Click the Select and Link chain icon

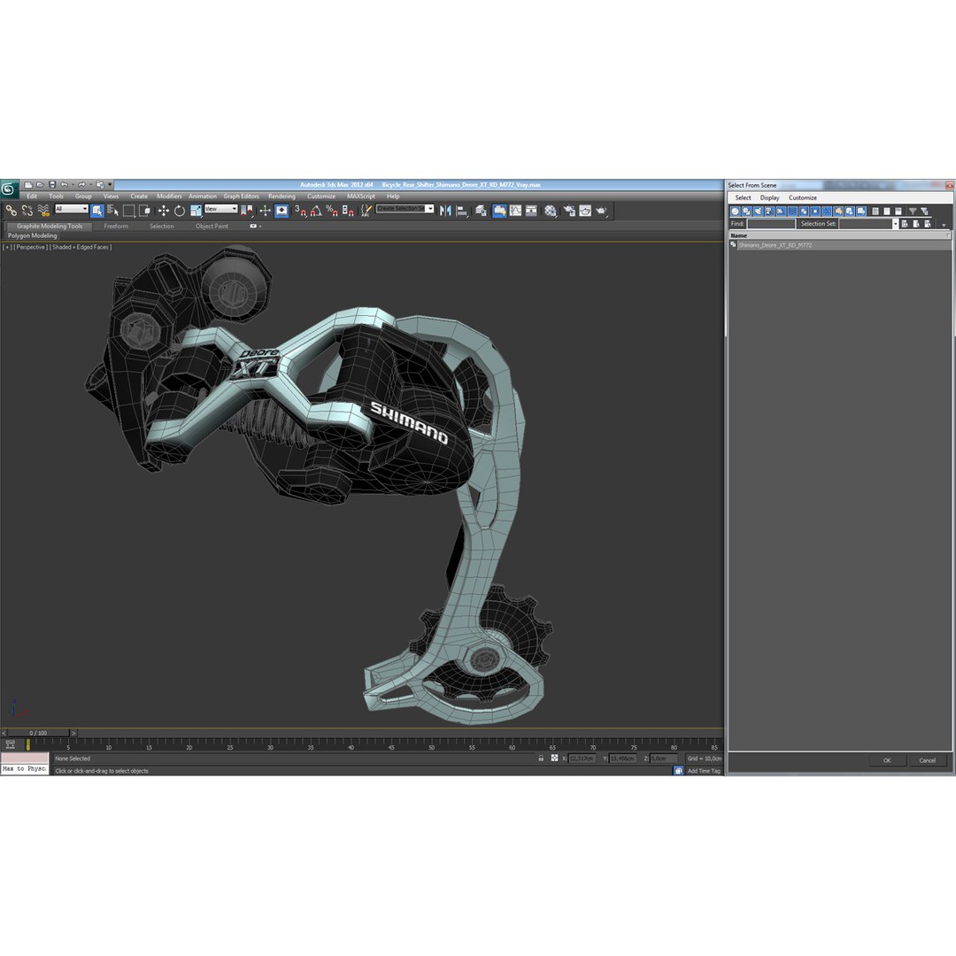point(11,211)
